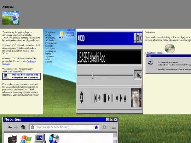191x143 pixels.
Task: Click the Windows logo icon in Neocities window
Action: pyautogui.click(x=26, y=139)
